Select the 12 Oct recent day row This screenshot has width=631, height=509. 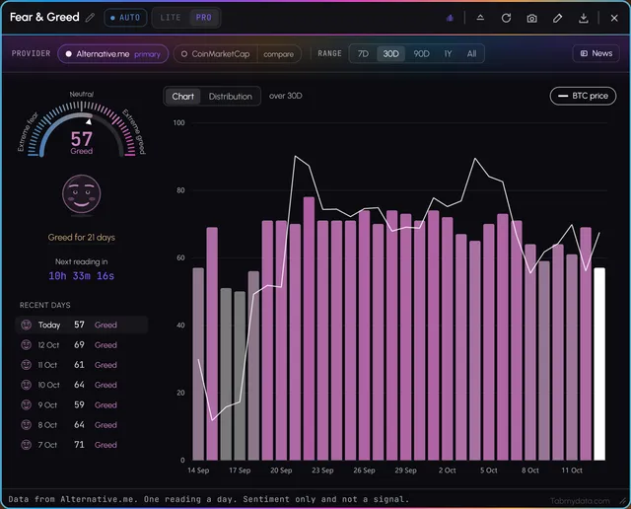[82, 345]
